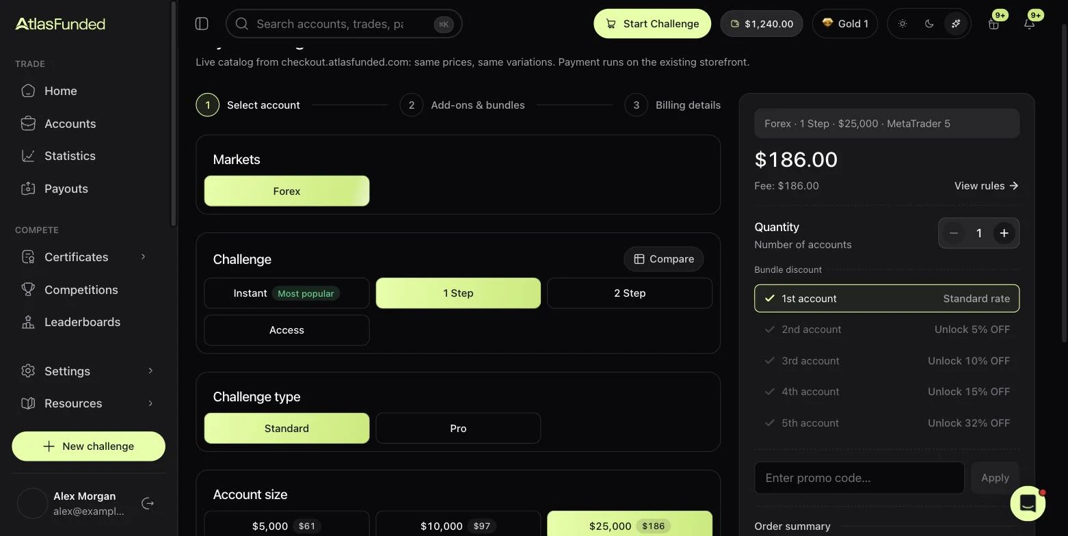This screenshot has height=536, width=1068.
Task: Click the View rules link
Action: (x=987, y=186)
